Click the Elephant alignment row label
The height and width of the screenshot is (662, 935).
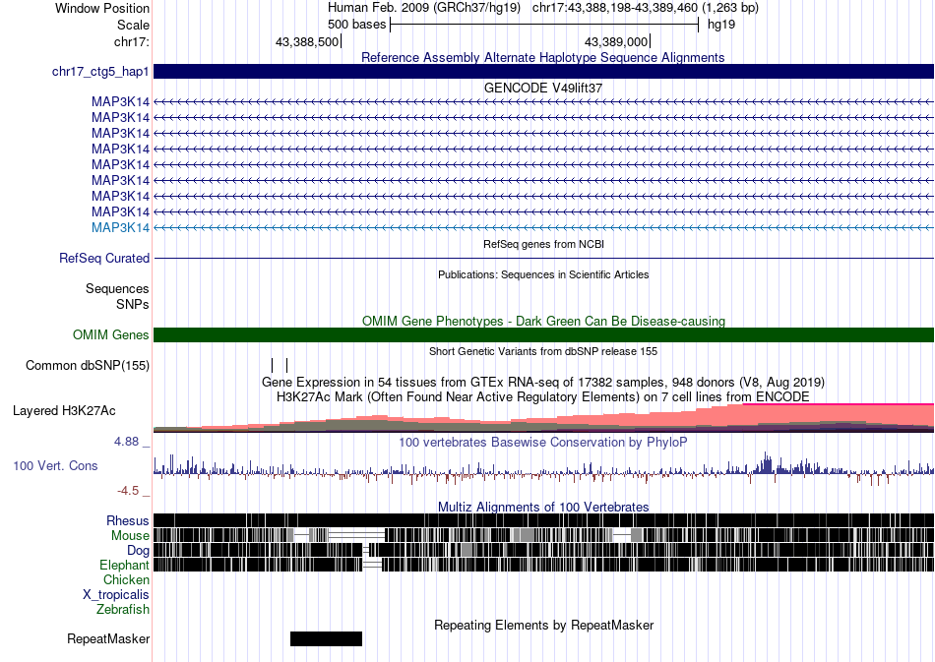point(124,565)
